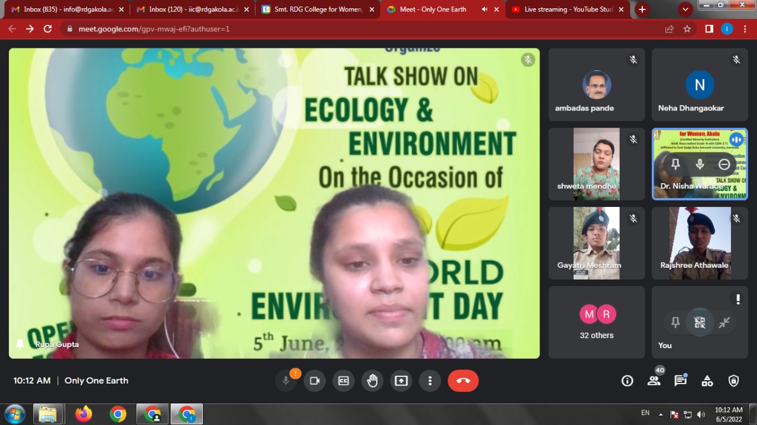
Task: Click the Present now screen share icon
Action: (x=402, y=381)
